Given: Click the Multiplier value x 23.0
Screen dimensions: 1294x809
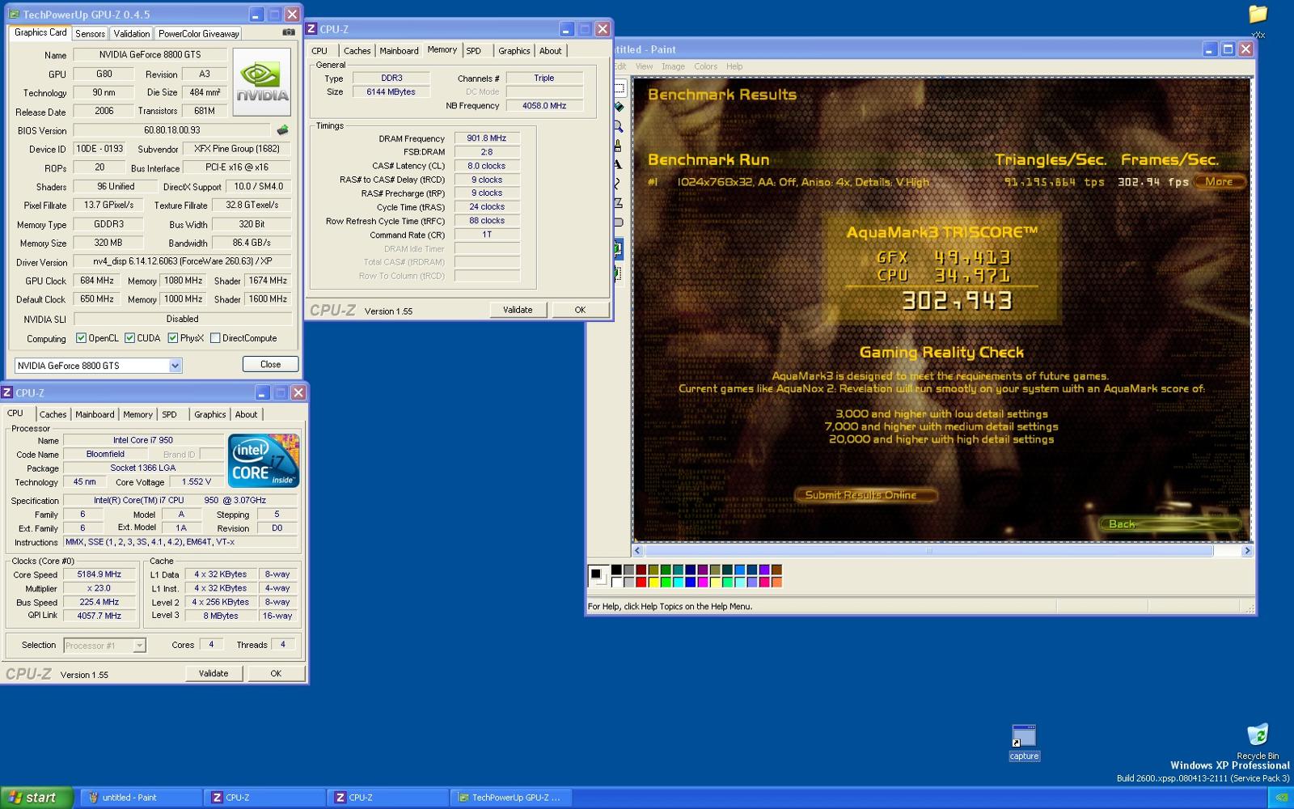Looking at the screenshot, I should point(99,588).
